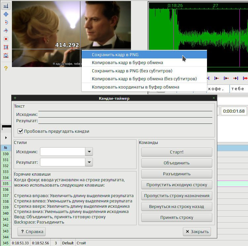Select the Scale subtitles tool
The image size is (248, 246).
6,39
